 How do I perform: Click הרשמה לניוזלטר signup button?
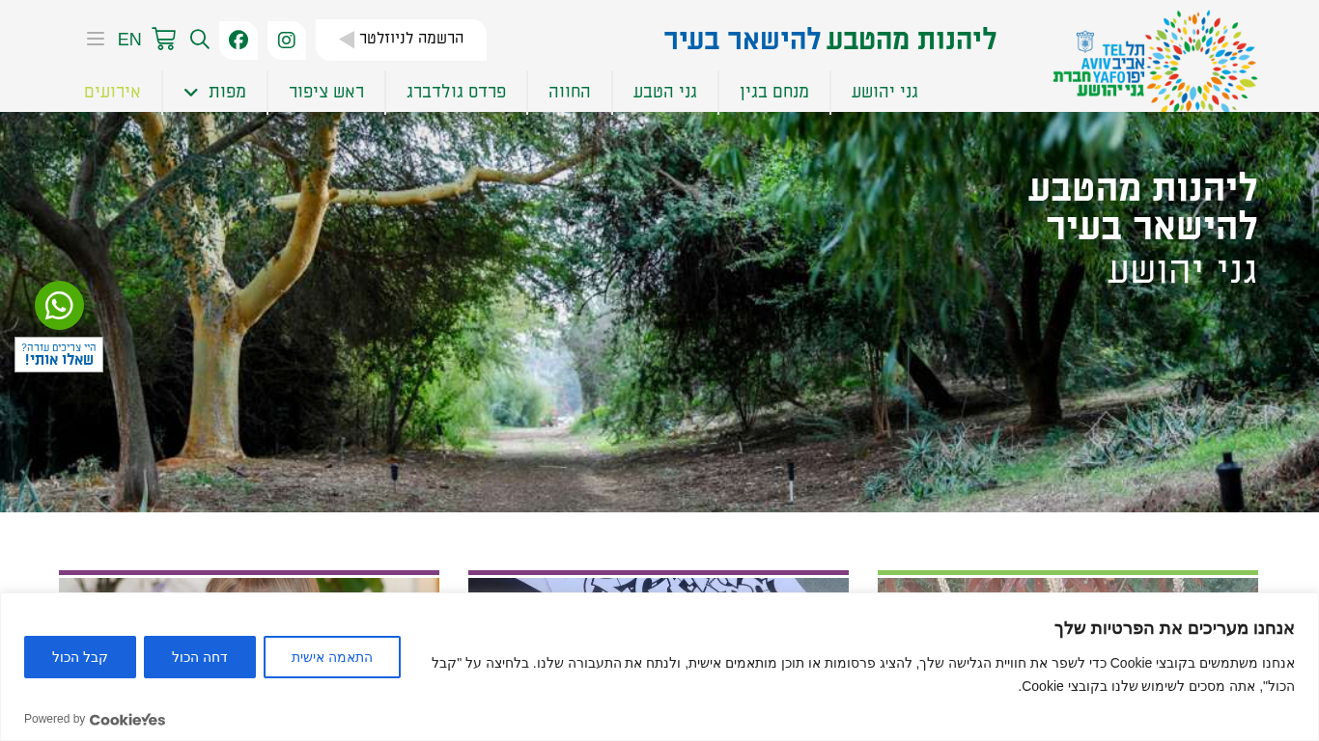[401, 40]
